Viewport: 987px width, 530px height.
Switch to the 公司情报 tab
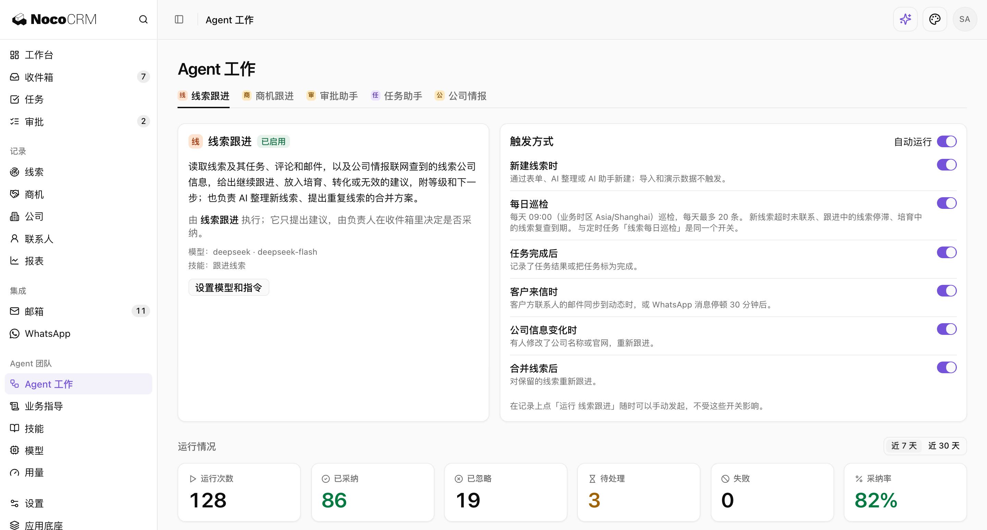[461, 96]
